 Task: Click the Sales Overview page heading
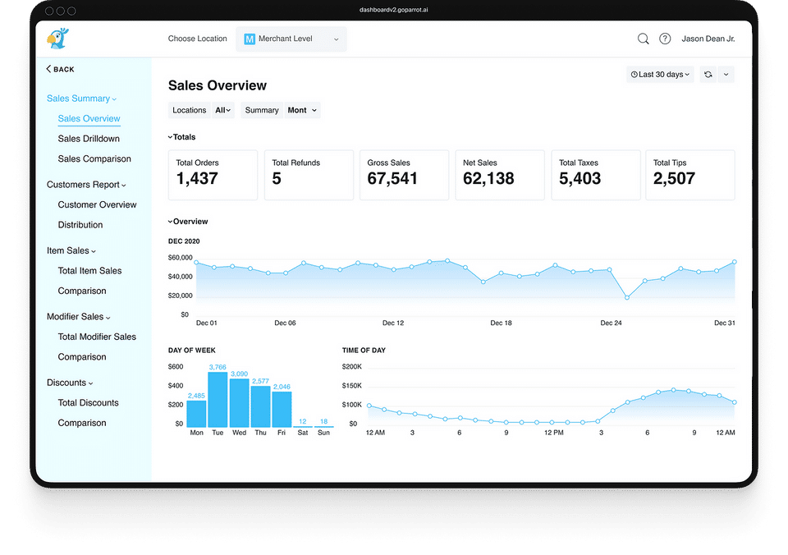217,85
